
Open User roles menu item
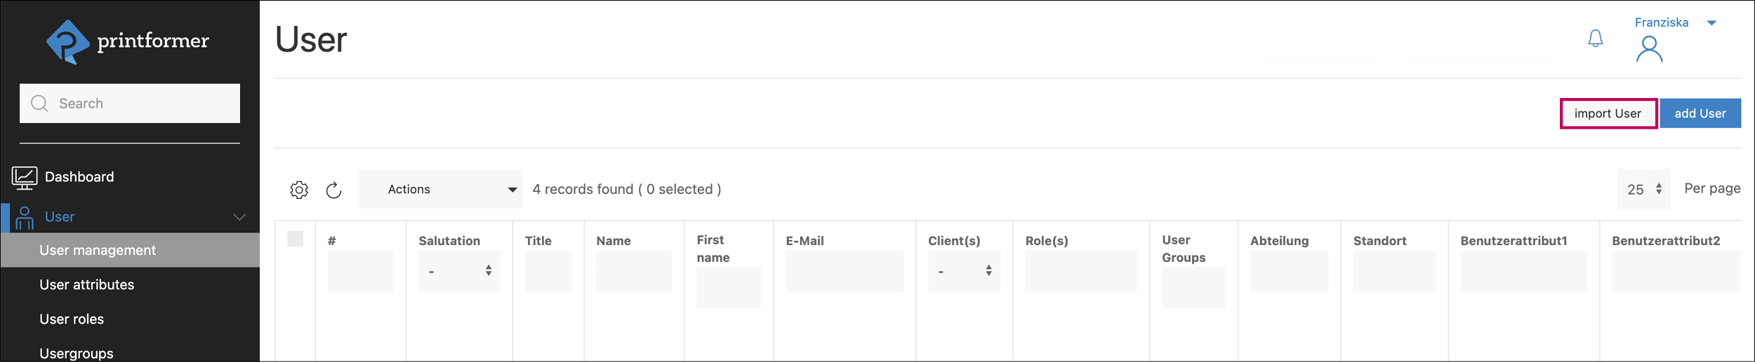tap(72, 319)
